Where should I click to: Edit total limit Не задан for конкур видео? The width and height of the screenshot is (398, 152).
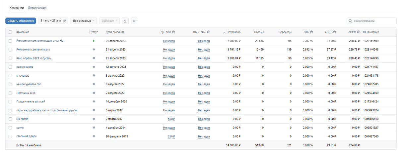point(204,67)
